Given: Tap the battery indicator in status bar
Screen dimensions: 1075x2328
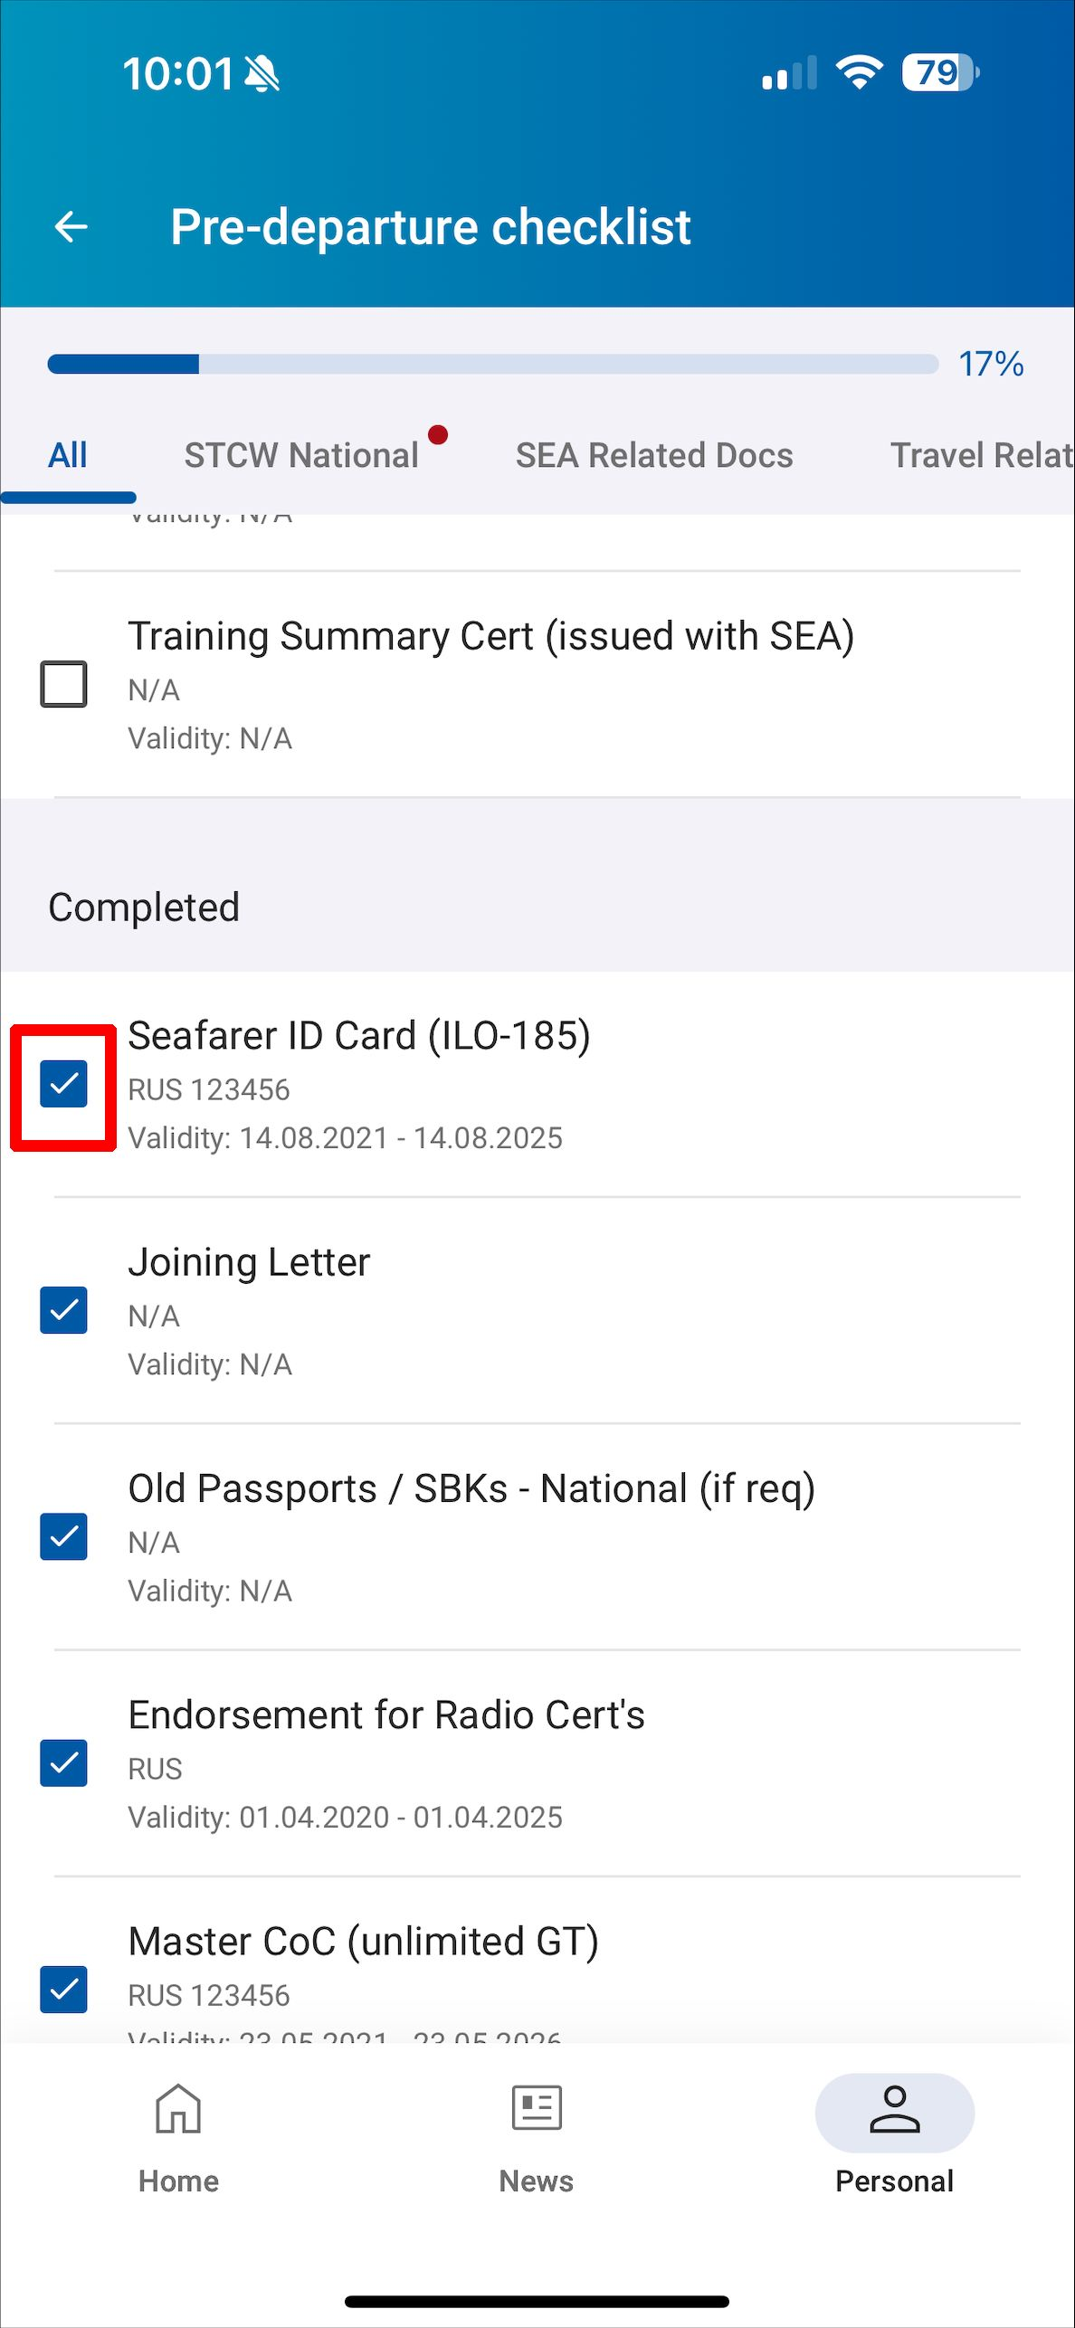Looking at the screenshot, I should [x=940, y=72].
